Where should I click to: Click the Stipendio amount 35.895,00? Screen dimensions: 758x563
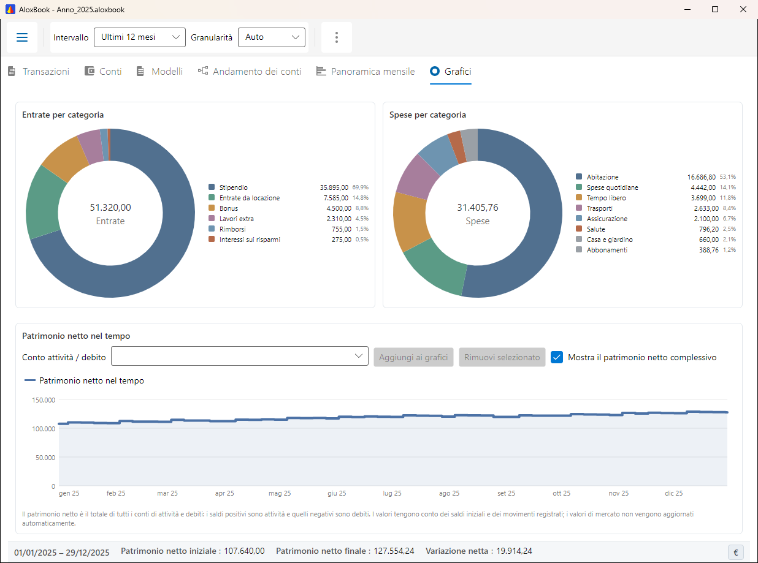[x=334, y=187]
